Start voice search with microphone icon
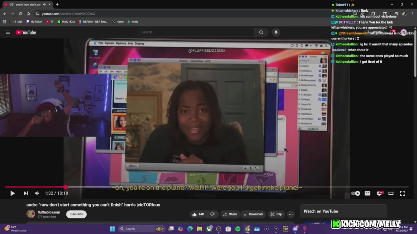 pos(276,32)
